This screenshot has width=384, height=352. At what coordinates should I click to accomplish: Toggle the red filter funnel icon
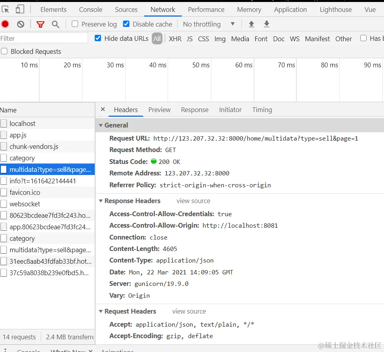[x=40, y=24]
